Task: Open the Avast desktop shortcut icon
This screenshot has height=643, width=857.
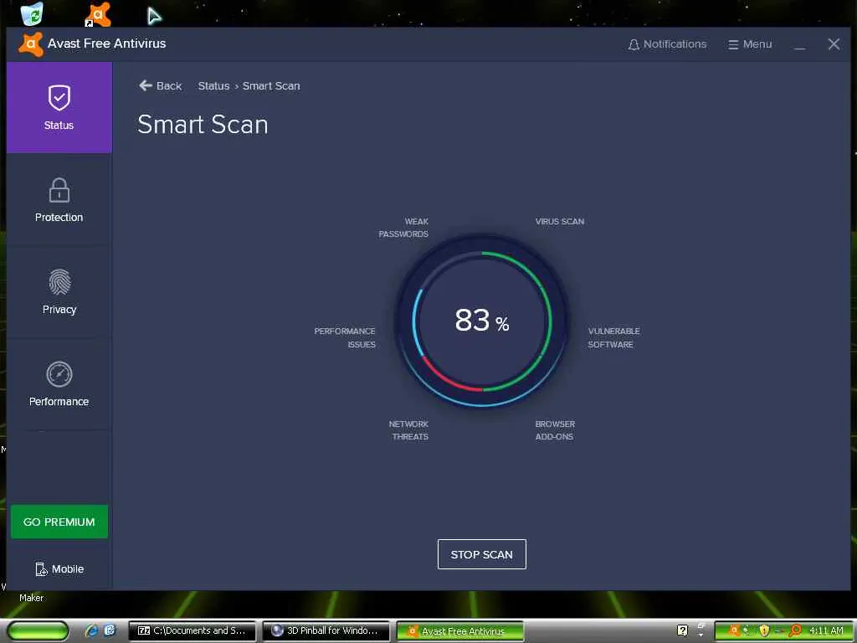Action: [98, 13]
